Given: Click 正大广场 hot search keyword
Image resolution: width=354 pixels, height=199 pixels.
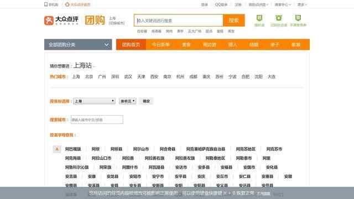Looking at the screenshot, I should tap(194, 31).
